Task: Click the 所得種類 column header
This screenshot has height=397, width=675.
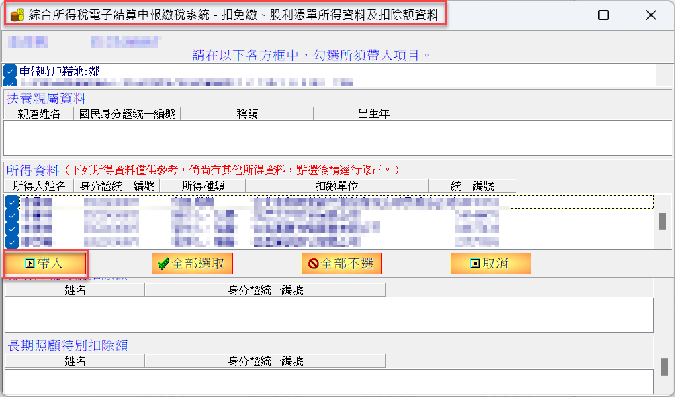Action: [203, 186]
